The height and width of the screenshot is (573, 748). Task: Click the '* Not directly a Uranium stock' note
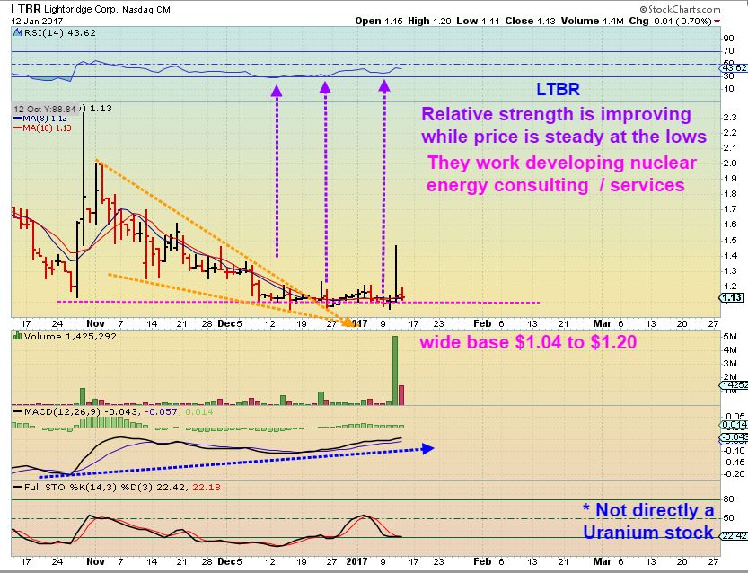click(x=648, y=521)
